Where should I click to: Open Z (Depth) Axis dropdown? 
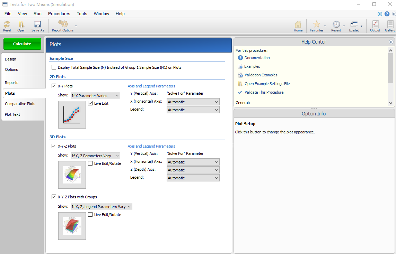(193, 170)
